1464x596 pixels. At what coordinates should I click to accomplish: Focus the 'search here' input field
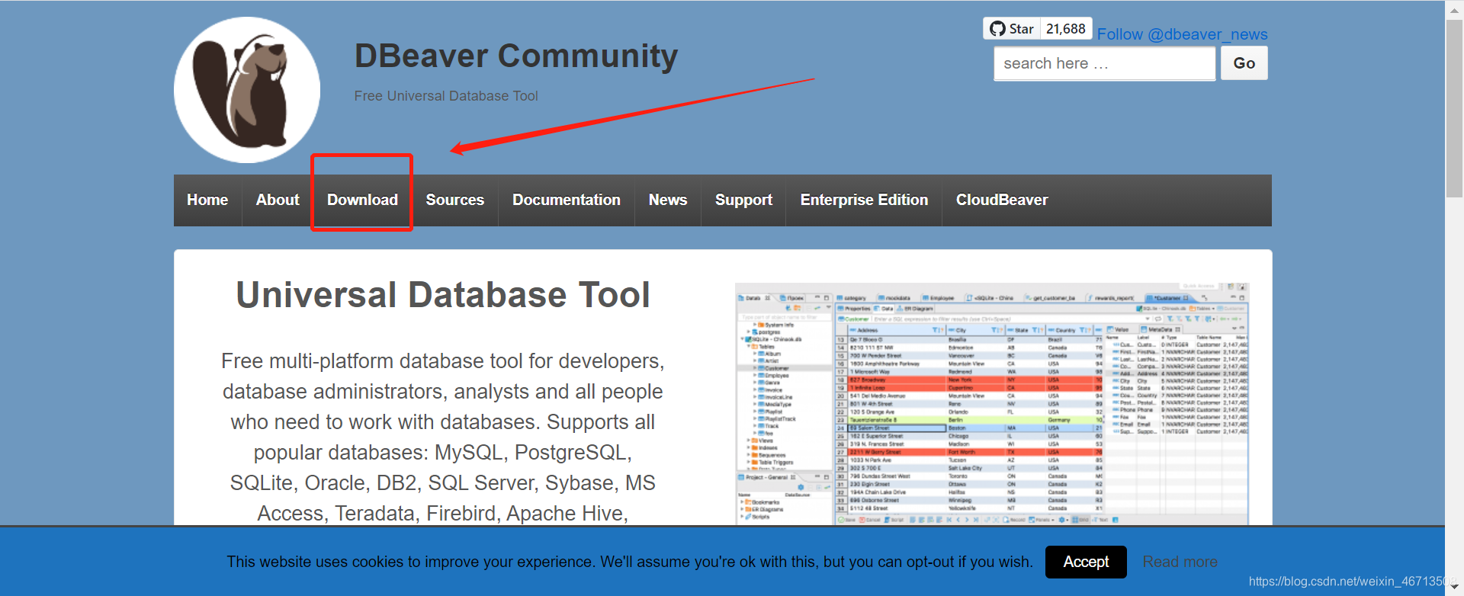1105,63
